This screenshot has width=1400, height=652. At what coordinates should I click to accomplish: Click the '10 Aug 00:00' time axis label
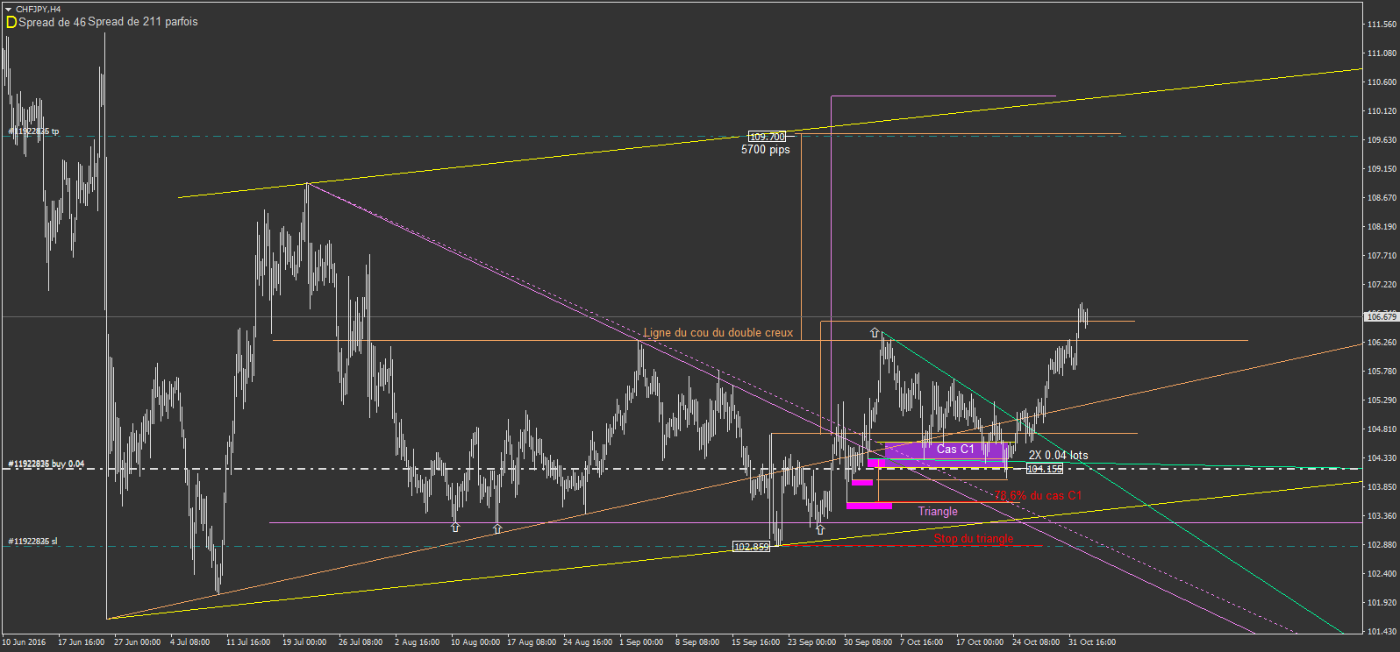(475, 642)
